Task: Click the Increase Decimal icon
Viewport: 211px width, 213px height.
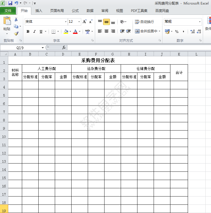Action: 193,32
